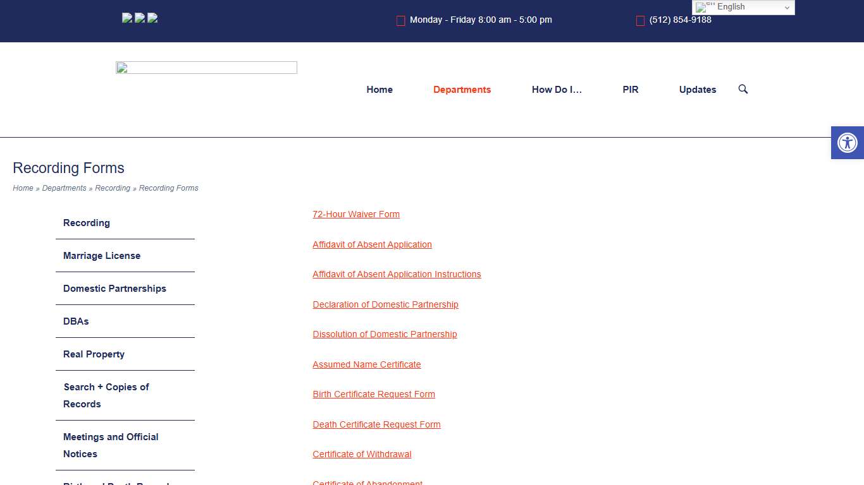Open the 72-Hour Waiver Form link
864x485 pixels.
(356, 214)
